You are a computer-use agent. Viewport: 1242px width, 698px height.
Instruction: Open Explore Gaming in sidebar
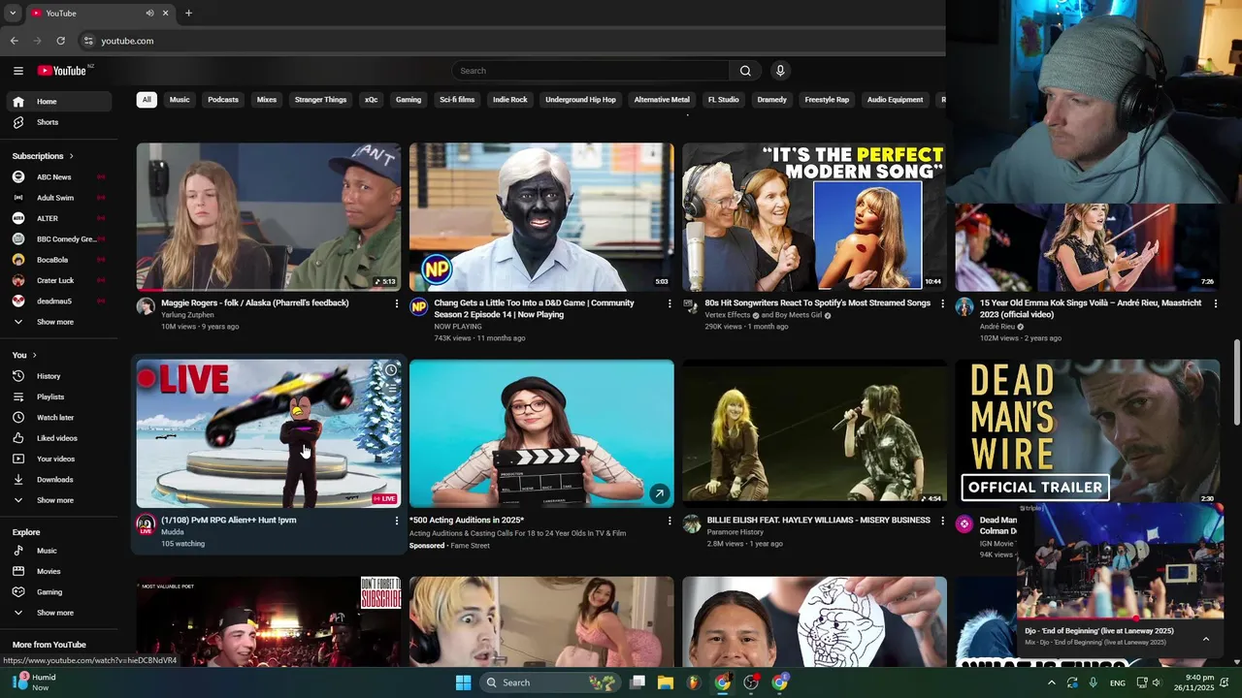tap(58, 591)
